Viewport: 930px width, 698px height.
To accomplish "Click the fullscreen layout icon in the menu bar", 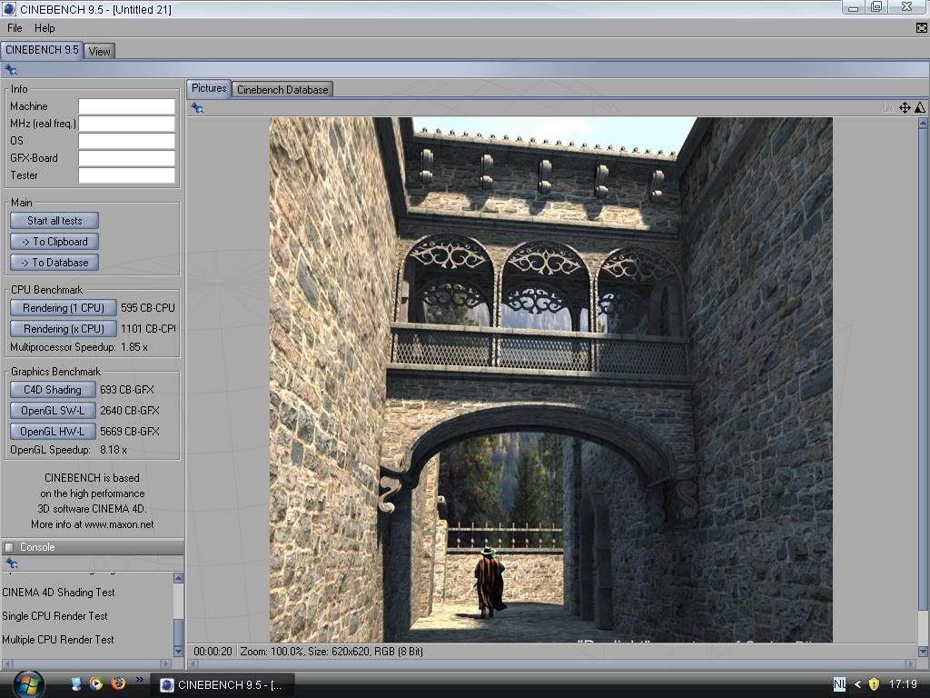I will (921, 28).
